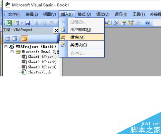Image resolution: width=161 pixels, height=134 pixels.
Task: Click the 用户窗体 icon in Insert menu
Action: (63, 29)
